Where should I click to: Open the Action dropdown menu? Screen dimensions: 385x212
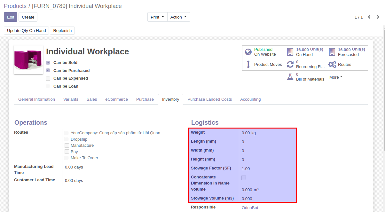coord(178,17)
